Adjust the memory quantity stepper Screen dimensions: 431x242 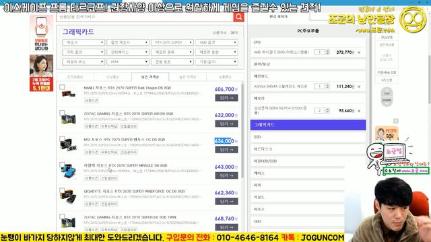(x=327, y=110)
